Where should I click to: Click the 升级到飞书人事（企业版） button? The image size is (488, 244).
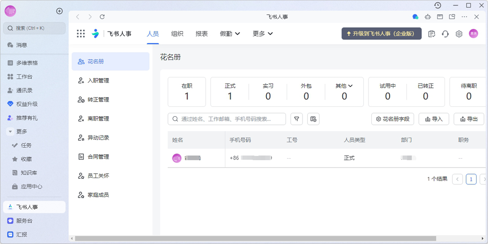pyautogui.click(x=381, y=34)
